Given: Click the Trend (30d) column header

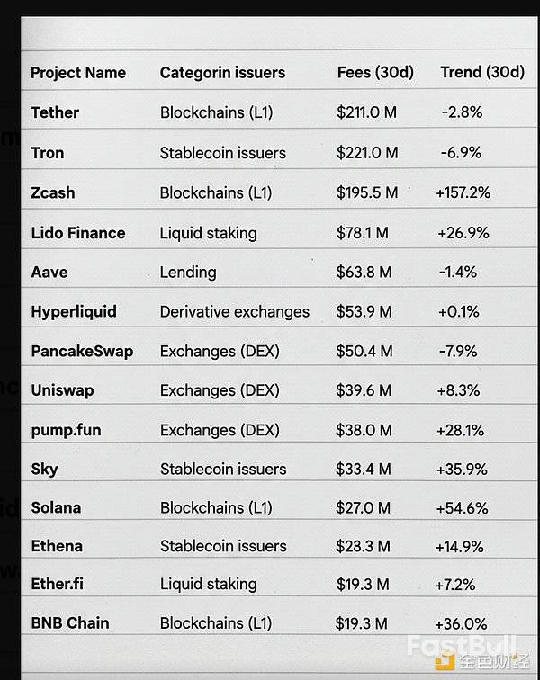Looking at the screenshot, I should (x=481, y=73).
